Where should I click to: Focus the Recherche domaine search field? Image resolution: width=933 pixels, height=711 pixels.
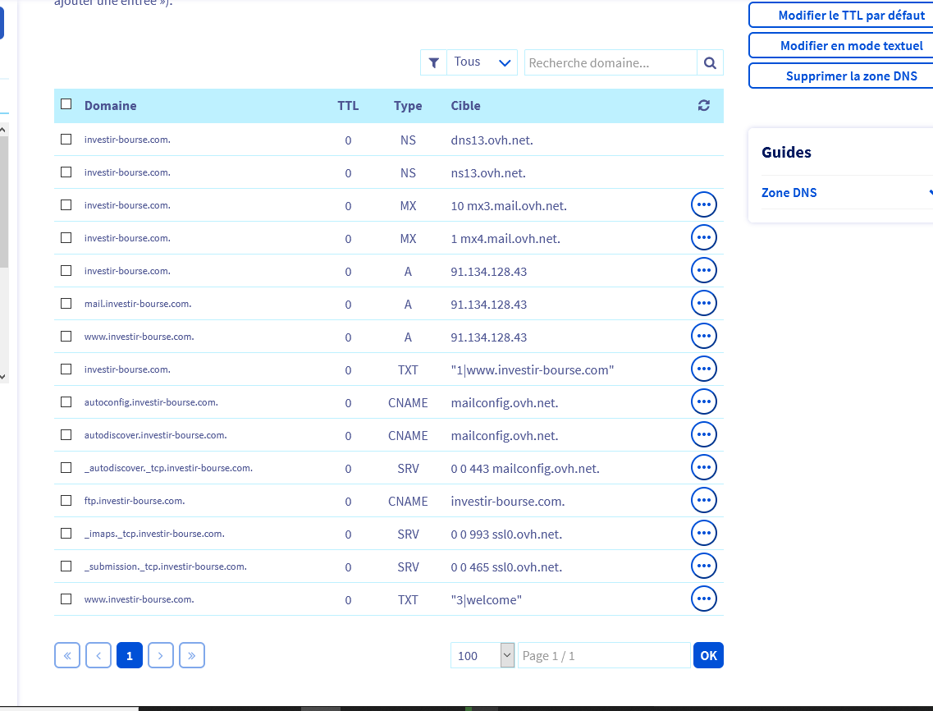tap(611, 62)
